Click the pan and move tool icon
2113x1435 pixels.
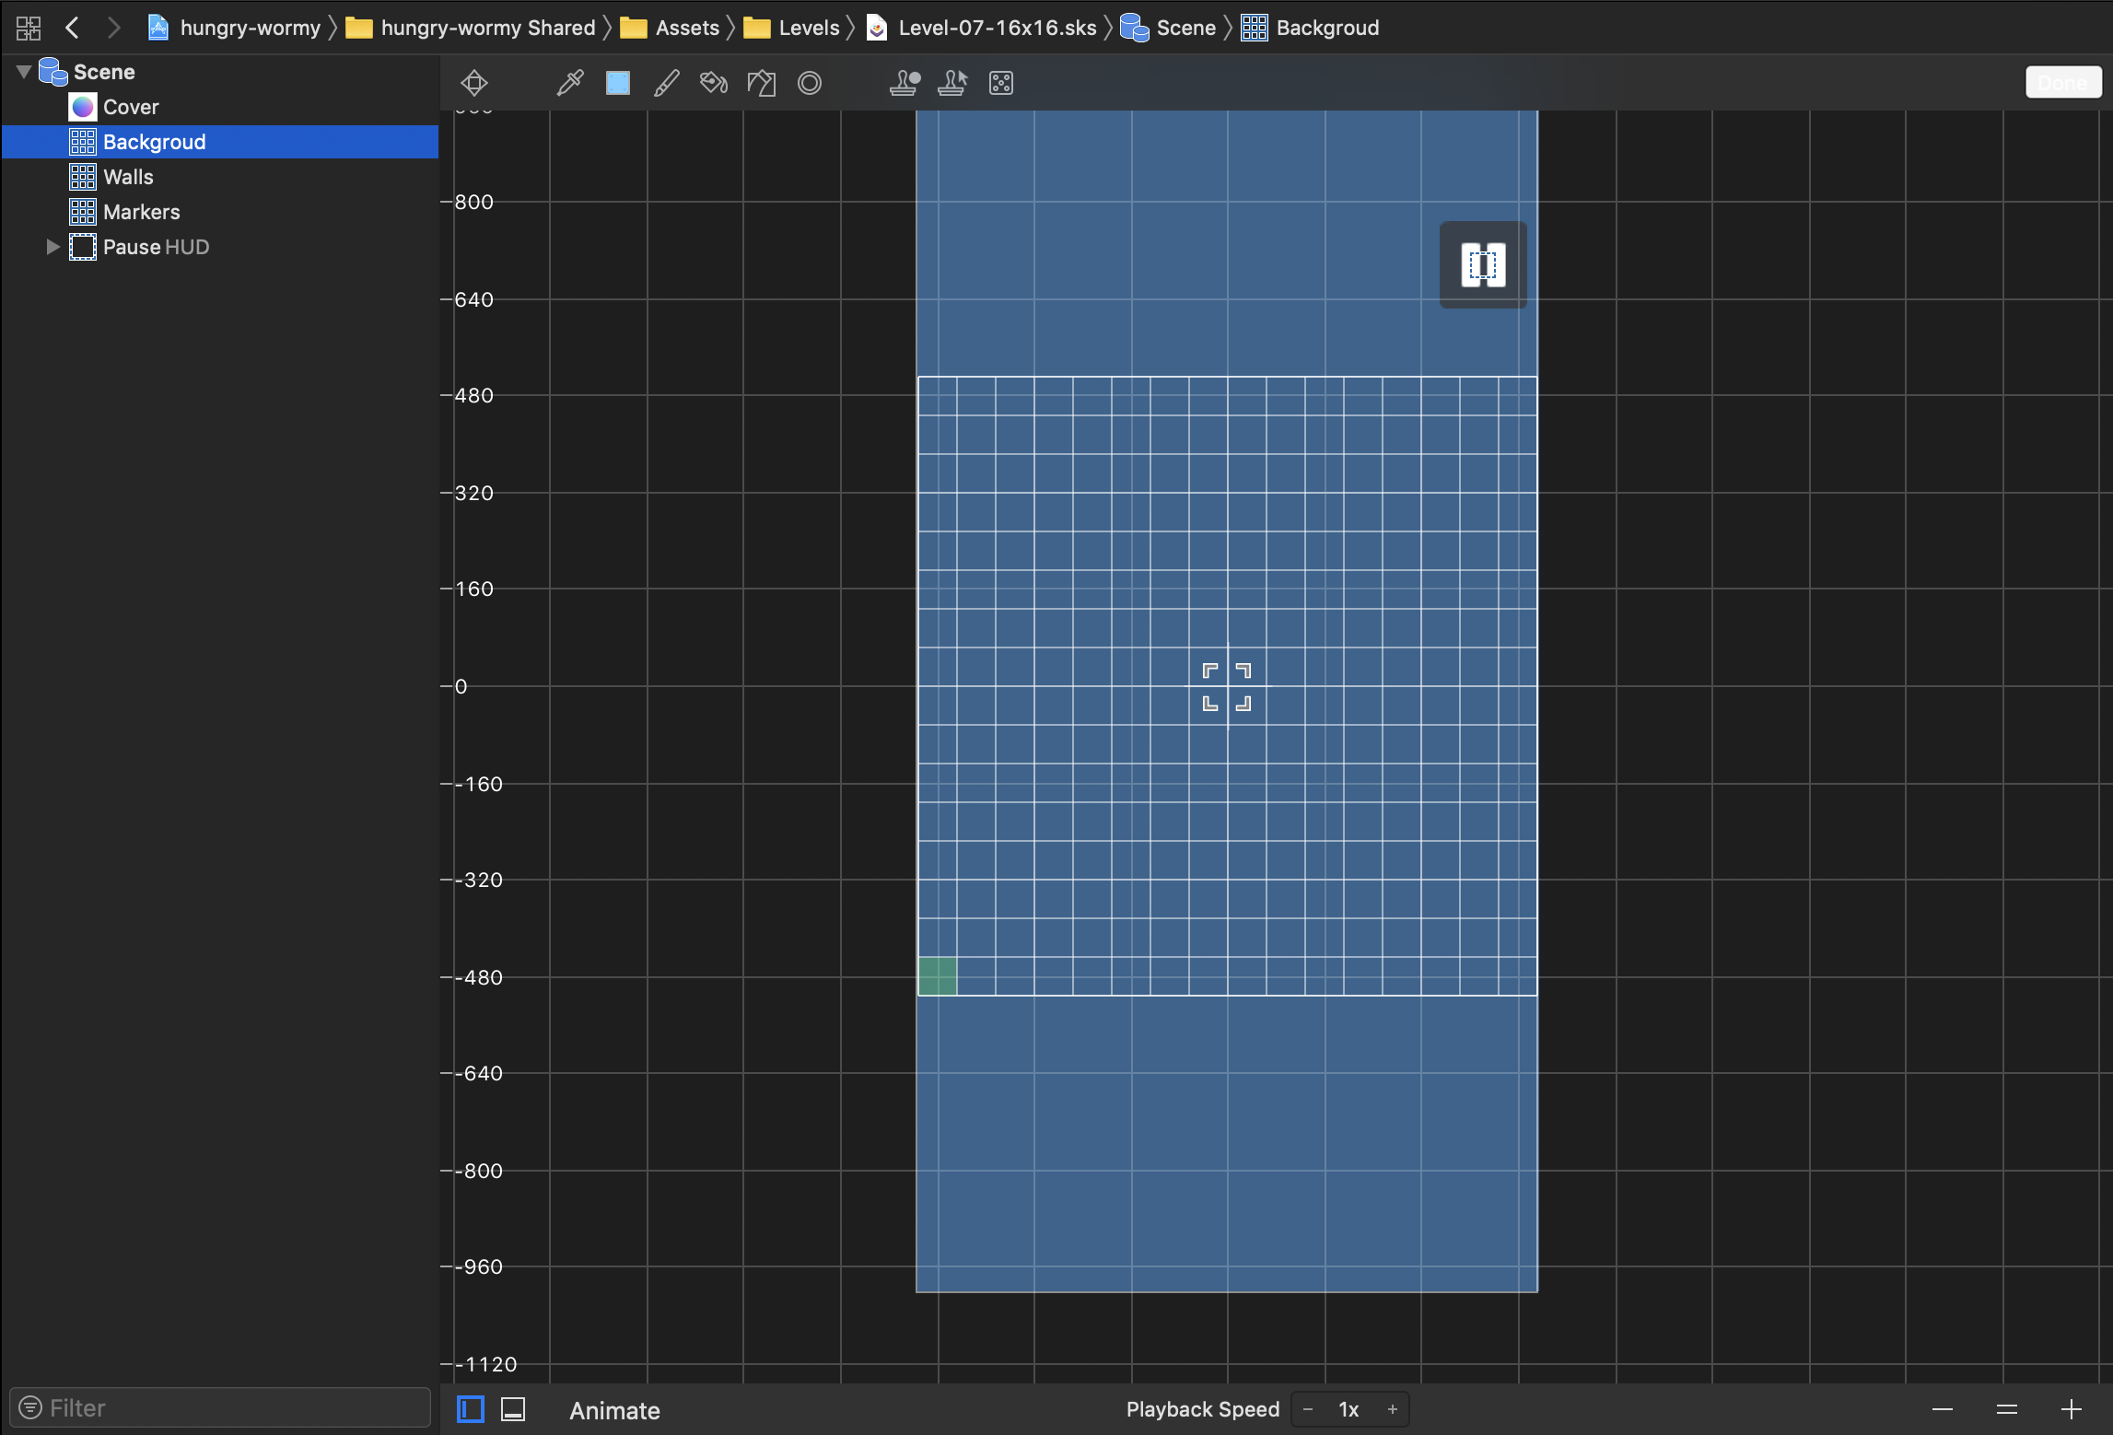474,83
